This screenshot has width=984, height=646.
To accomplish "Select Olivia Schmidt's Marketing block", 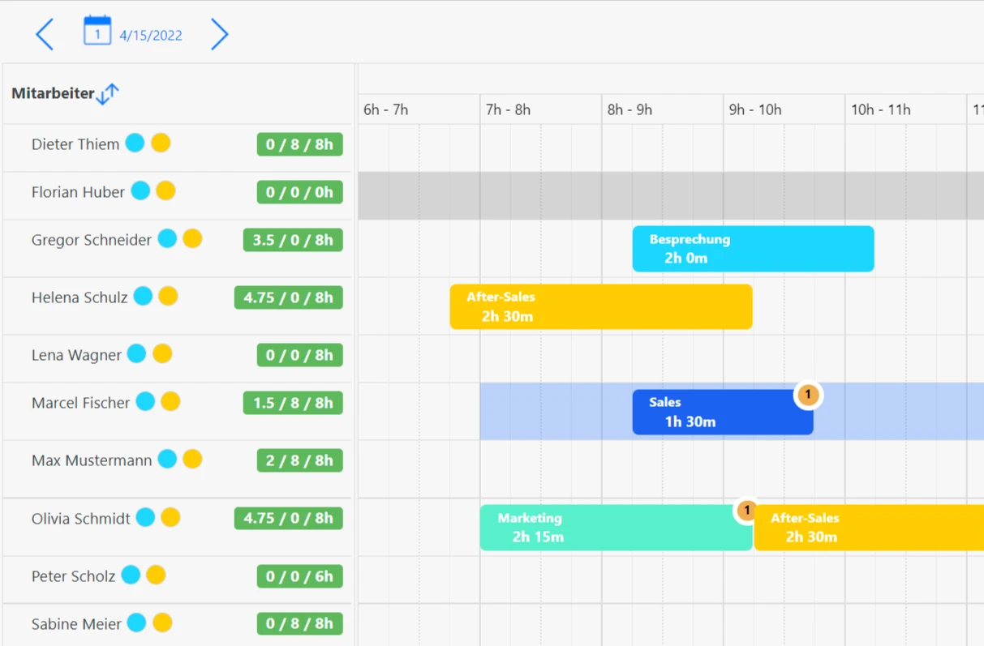I will (x=615, y=528).
